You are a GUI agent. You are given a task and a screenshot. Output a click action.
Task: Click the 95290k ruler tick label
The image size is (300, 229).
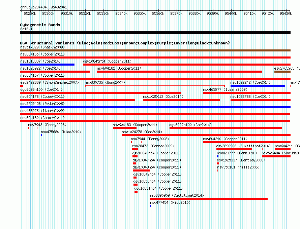point(30,13)
